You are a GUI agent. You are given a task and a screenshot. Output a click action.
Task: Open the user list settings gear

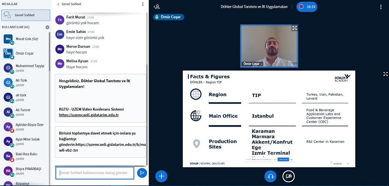[47, 27]
